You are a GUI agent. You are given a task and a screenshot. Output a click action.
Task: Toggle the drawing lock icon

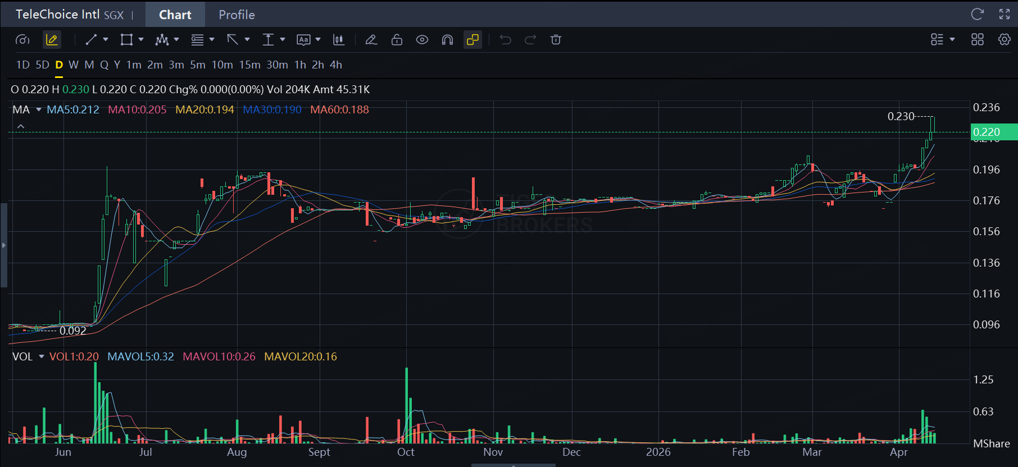(x=397, y=40)
